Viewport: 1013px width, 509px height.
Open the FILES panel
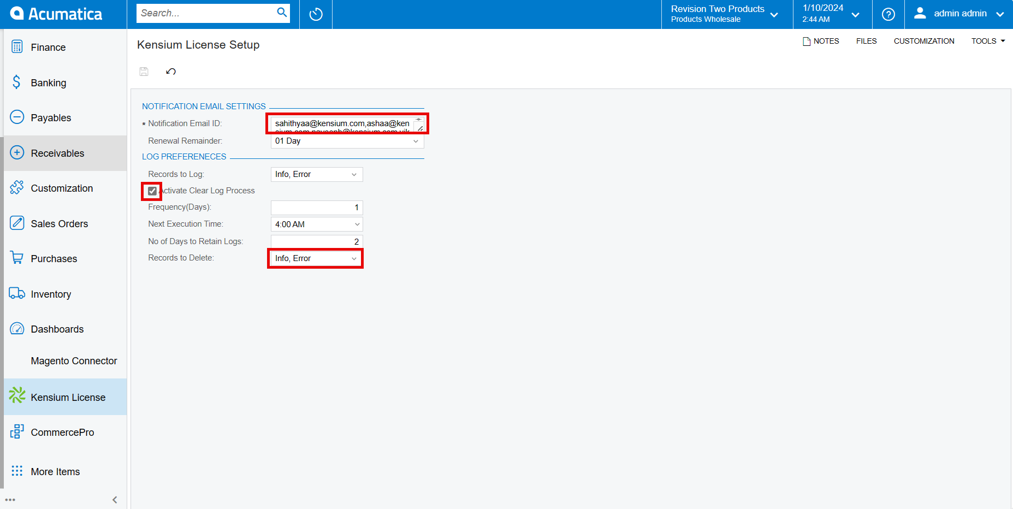(866, 40)
